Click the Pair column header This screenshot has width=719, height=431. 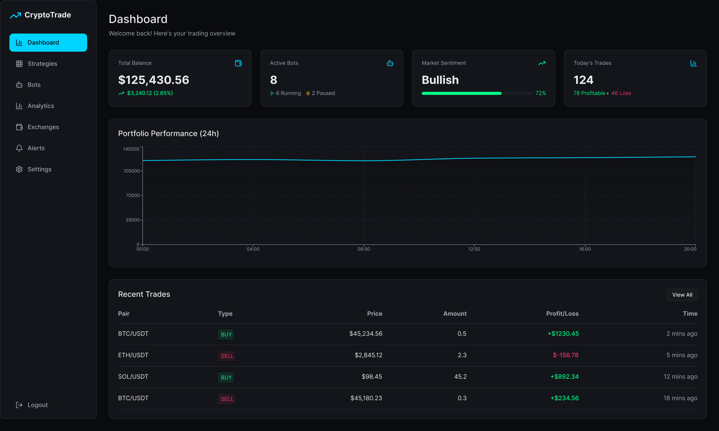124,314
